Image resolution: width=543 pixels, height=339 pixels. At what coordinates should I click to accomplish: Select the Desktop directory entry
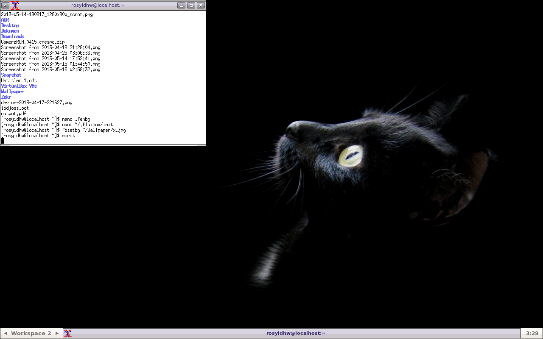pos(10,25)
